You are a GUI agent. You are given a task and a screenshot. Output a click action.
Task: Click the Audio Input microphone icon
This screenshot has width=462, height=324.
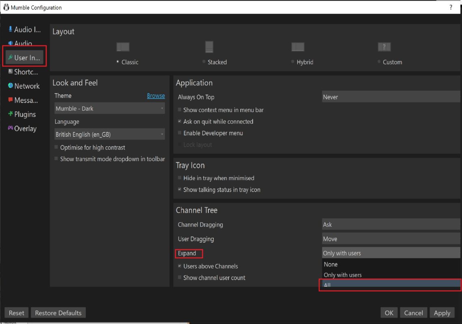[x=10, y=29]
